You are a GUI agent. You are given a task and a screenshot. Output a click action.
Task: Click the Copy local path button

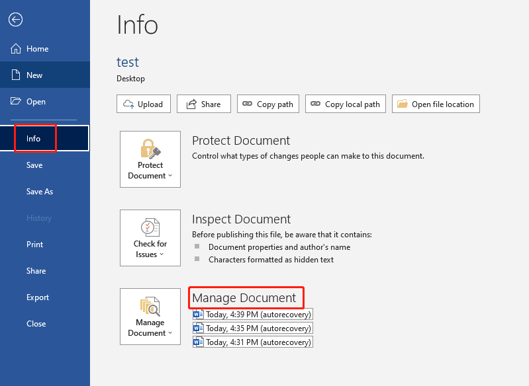click(345, 104)
